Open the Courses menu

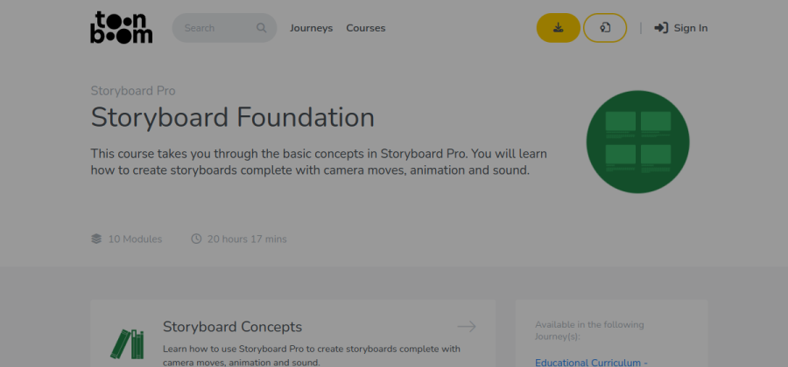point(366,28)
